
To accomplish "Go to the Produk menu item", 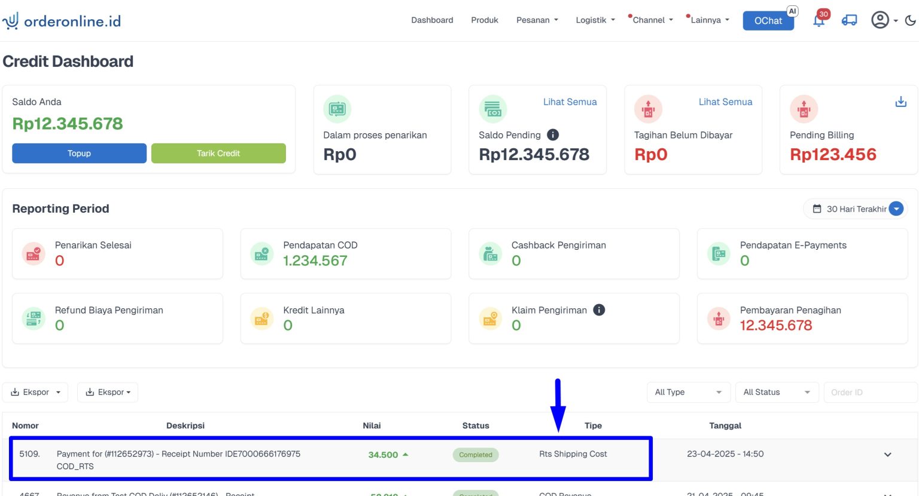I will click(485, 20).
